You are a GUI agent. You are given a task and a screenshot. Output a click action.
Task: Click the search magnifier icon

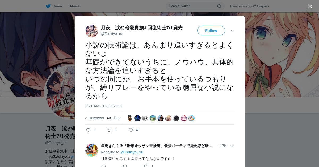219,6
